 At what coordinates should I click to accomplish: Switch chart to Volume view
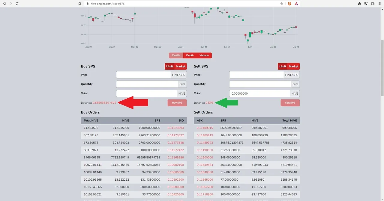pyautogui.click(x=204, y=55)
